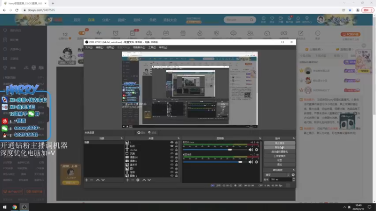Open the 渐变 transition dropdown

point(277,175)
